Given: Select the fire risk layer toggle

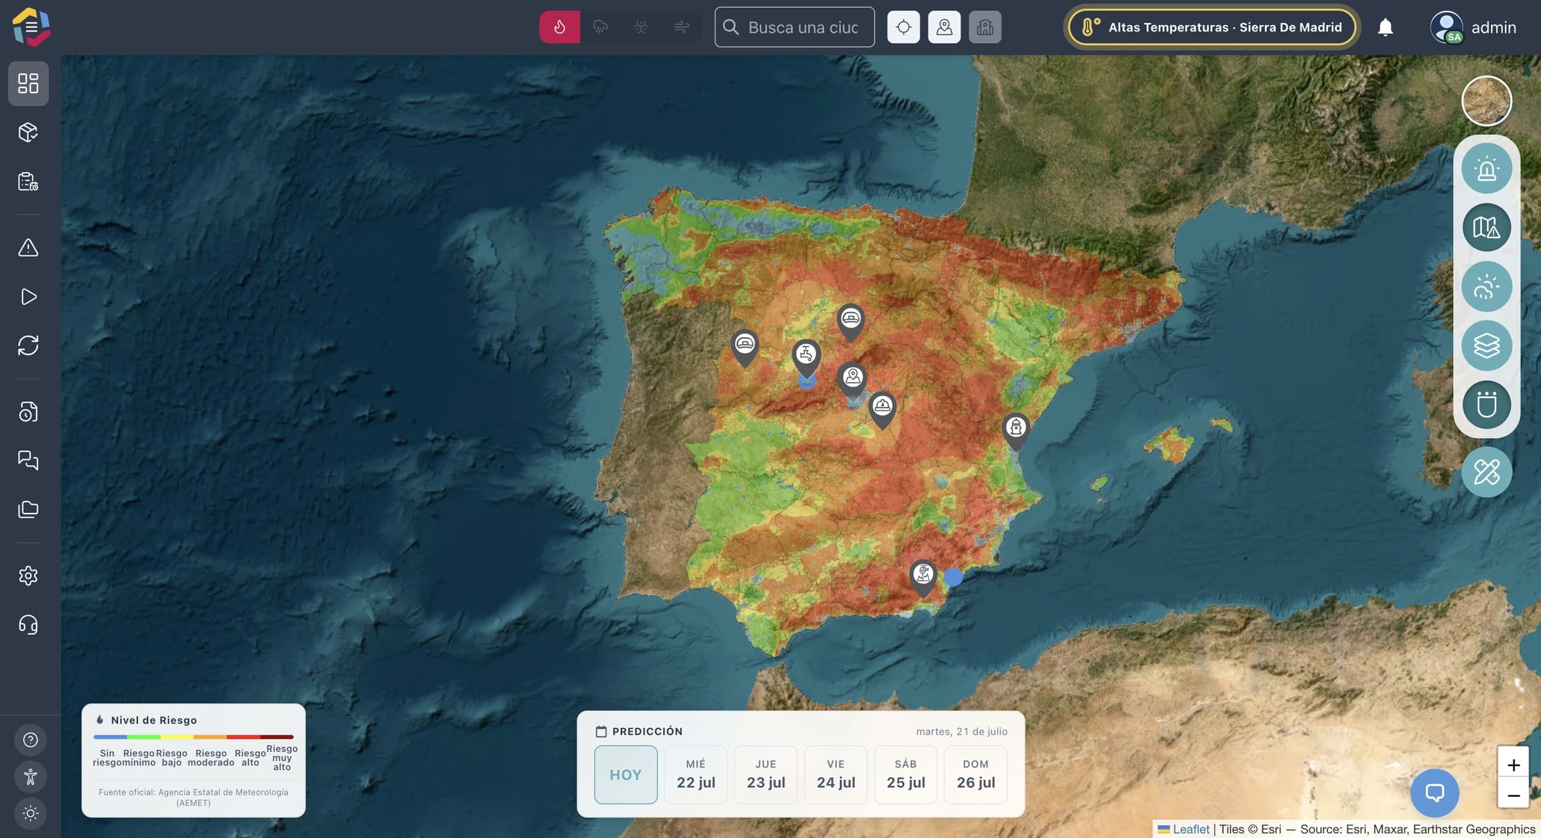Looking at the screenshot, I should [x=559, y=27].
